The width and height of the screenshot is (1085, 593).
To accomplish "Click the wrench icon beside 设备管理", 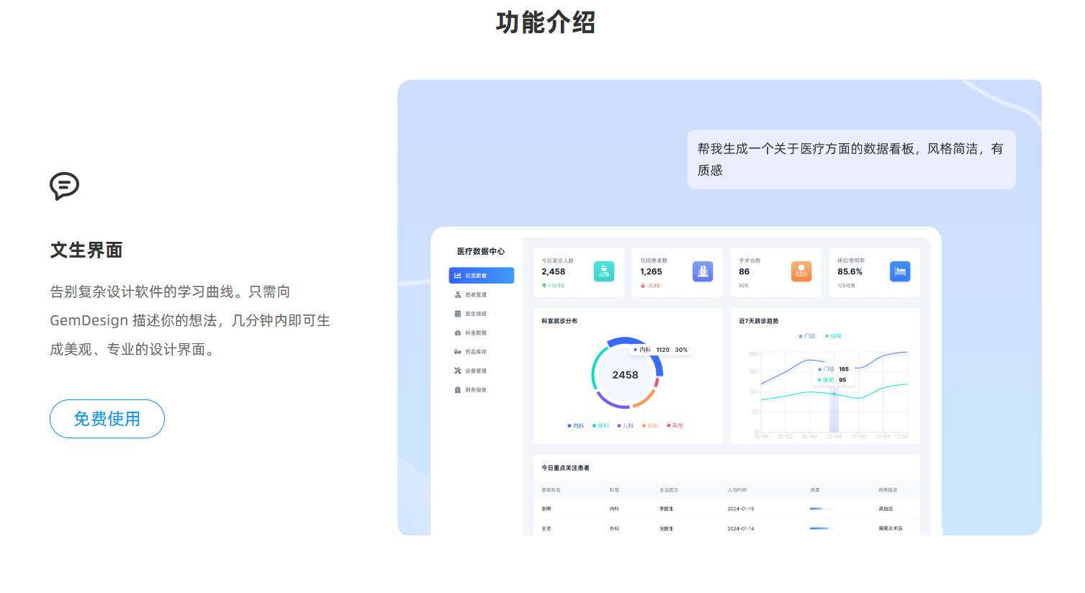I will pyautogui.click(x=458, y=371).
